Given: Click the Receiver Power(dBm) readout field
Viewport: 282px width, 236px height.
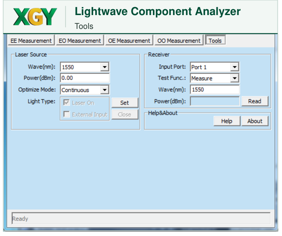Looking at the screenshot, I should tap(215, 101).
